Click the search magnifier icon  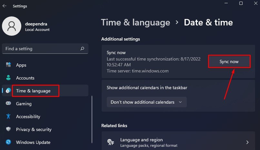click(82, 49)
